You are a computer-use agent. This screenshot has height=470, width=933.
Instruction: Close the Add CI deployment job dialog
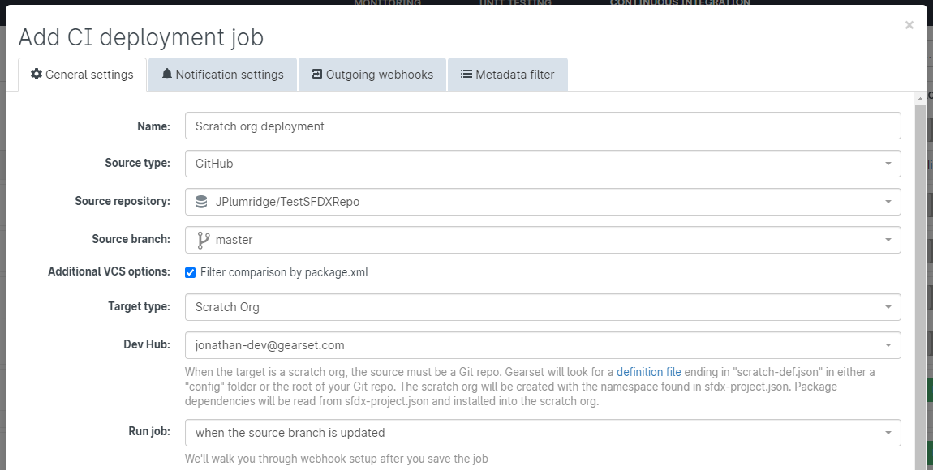coord(909,25)
